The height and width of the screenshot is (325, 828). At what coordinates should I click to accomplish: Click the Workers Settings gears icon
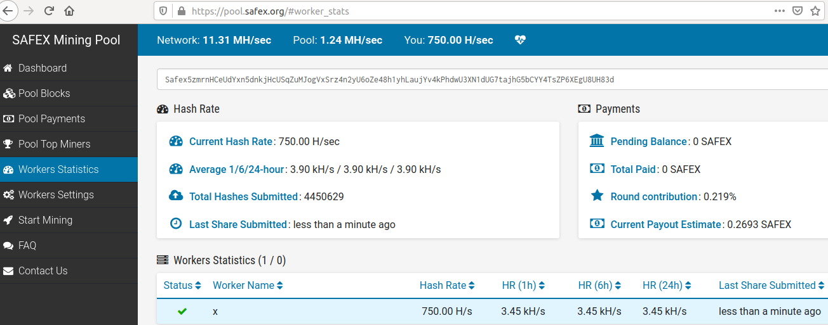[9, 194]
